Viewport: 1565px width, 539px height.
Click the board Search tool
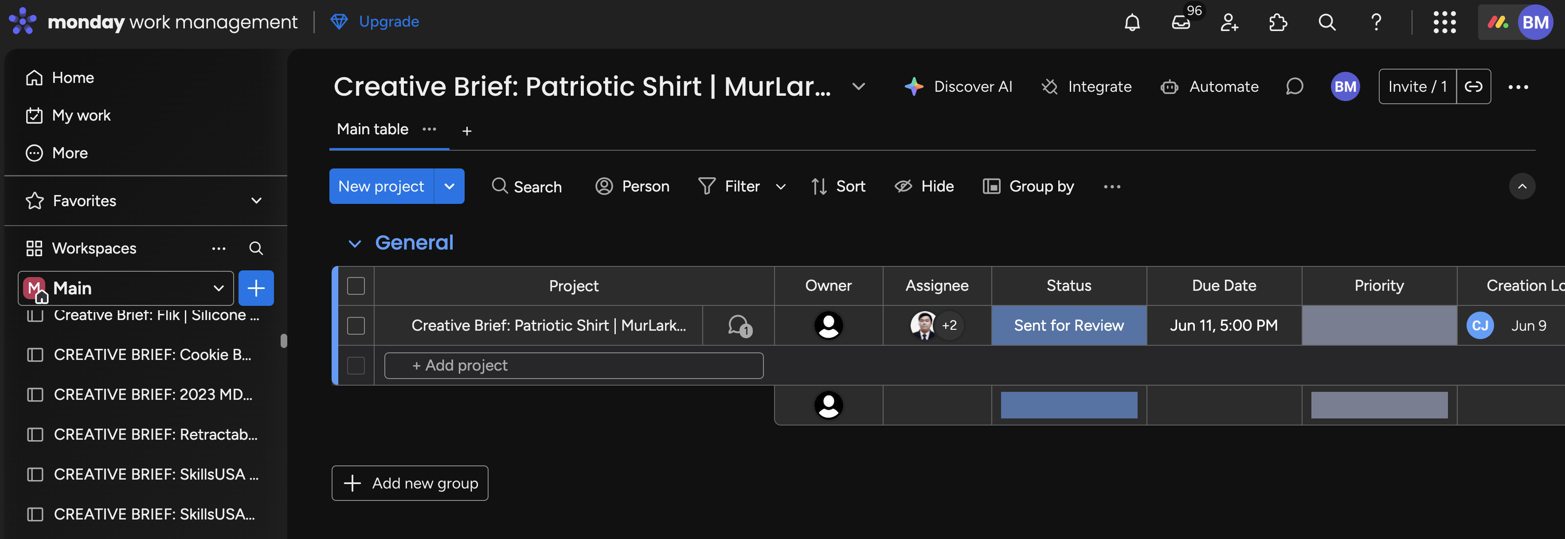coord(526,187)
